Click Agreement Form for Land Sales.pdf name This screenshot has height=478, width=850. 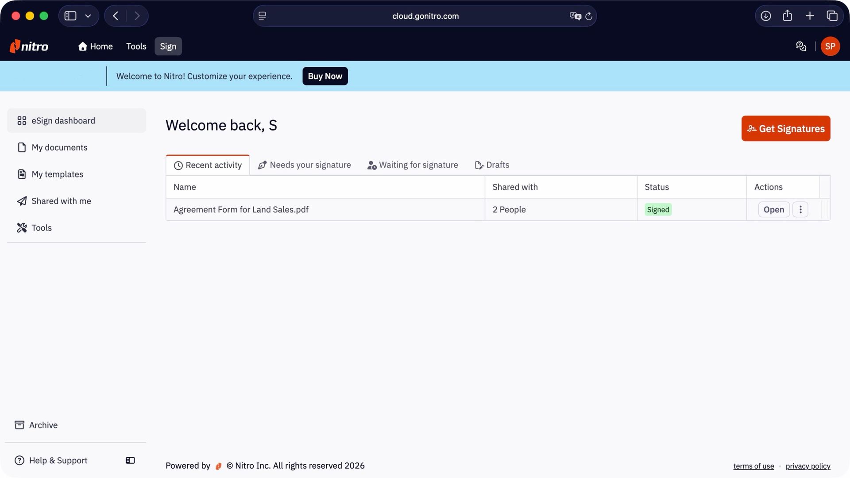pos(241,209)
